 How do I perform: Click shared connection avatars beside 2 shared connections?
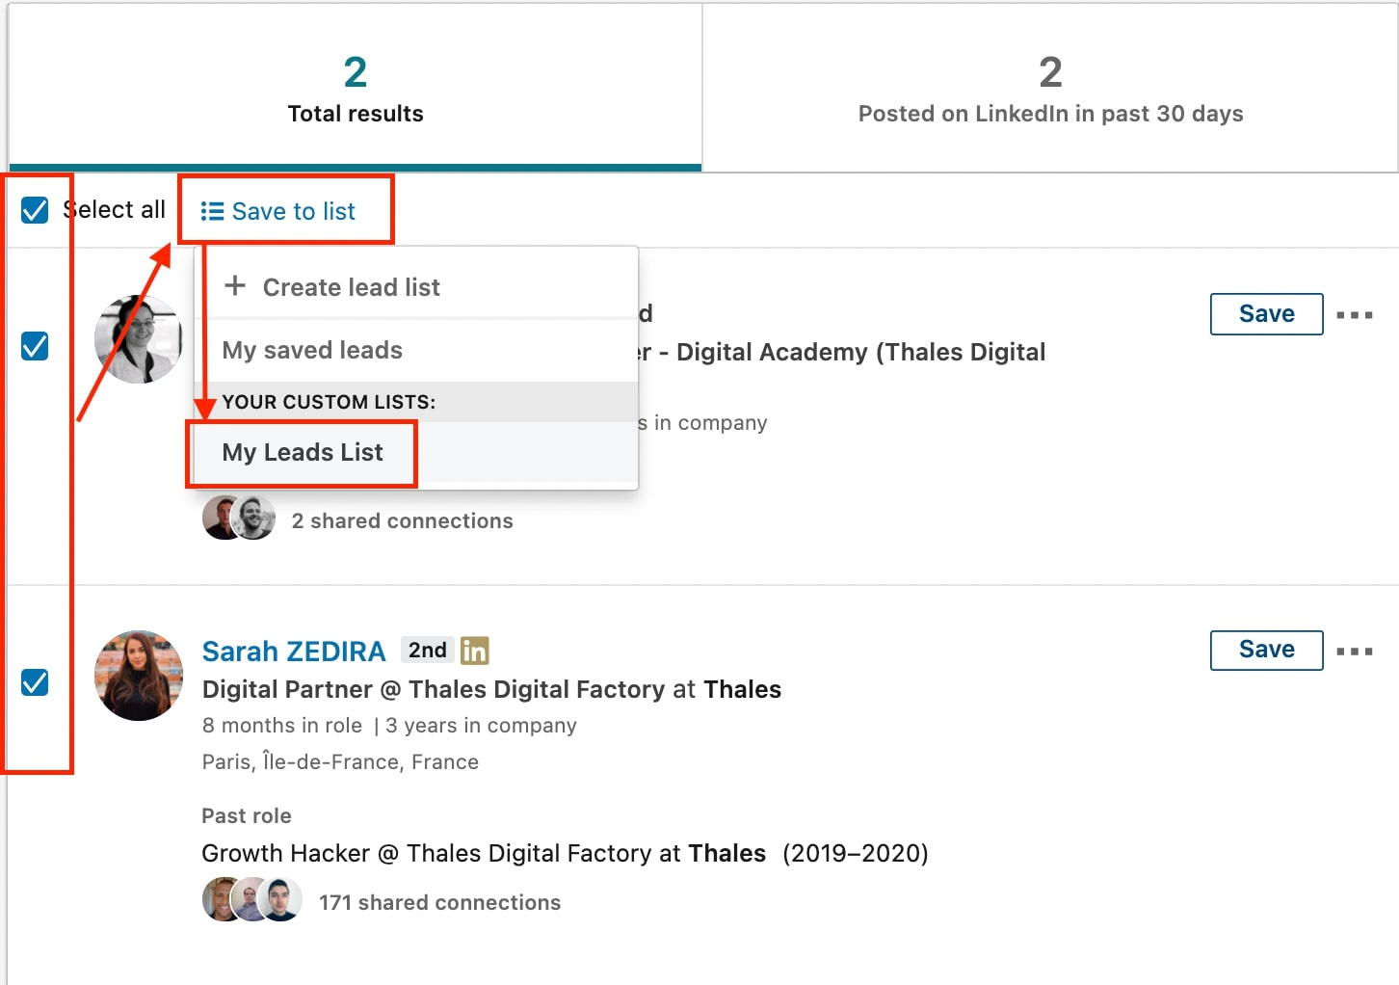[x=239, y=519]
